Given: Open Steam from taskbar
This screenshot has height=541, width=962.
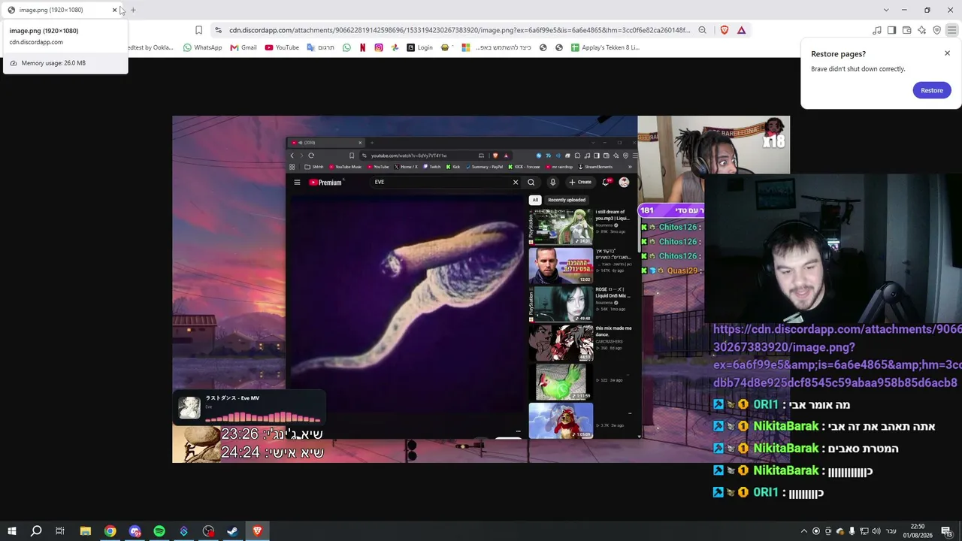Looking at the screenshot, I should click(x=233, y=531).
